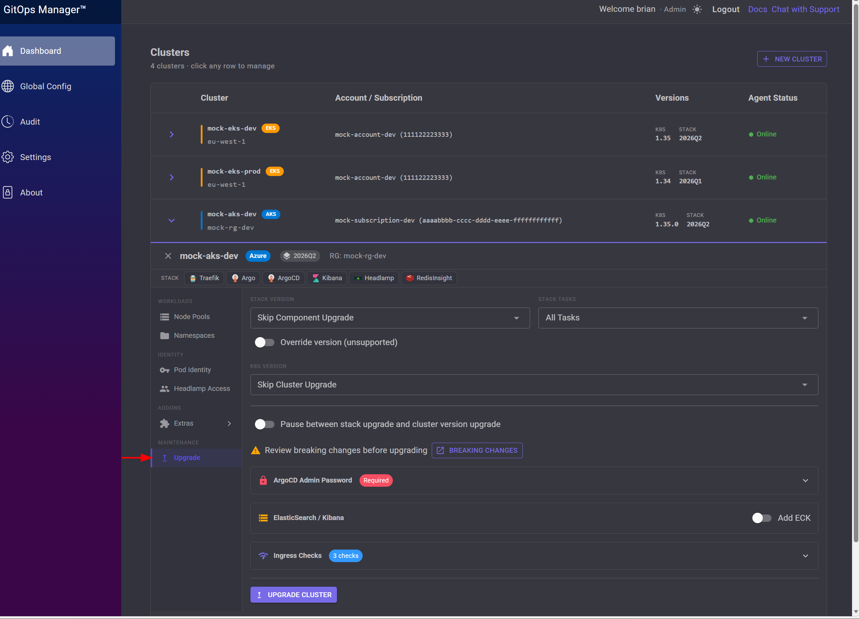This screenshot has height=619, width=859.
Task: Click the 2026Q2 stack version chip
Action: pyautogui.click(x=300, y=256)
